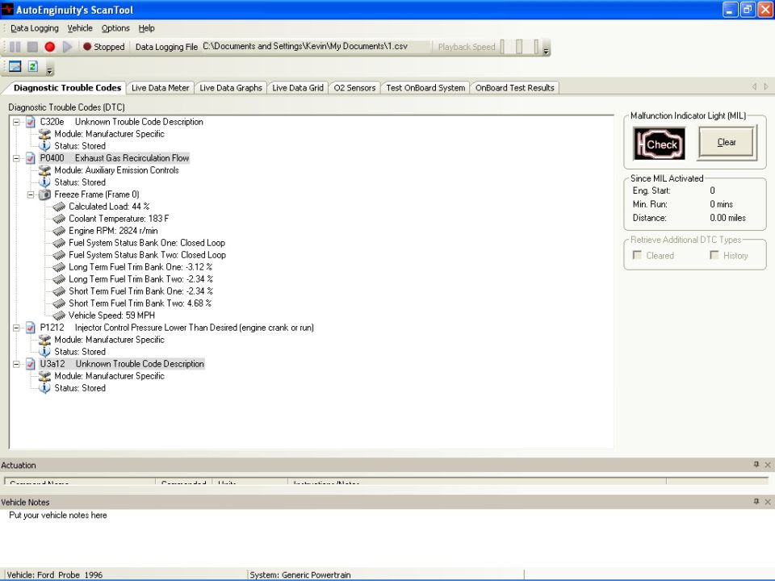Click the Freeze Frame camera icon
This screenshot has height=581, width=775.
coord(44,194)
